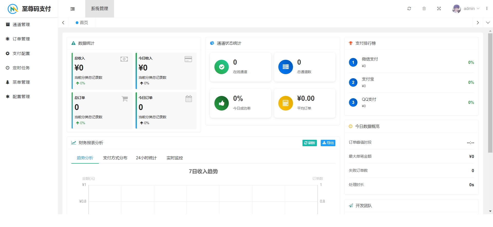Switch to the 24小时统计 tab
This screenshot has height=227, width=493.
(146, 158)
